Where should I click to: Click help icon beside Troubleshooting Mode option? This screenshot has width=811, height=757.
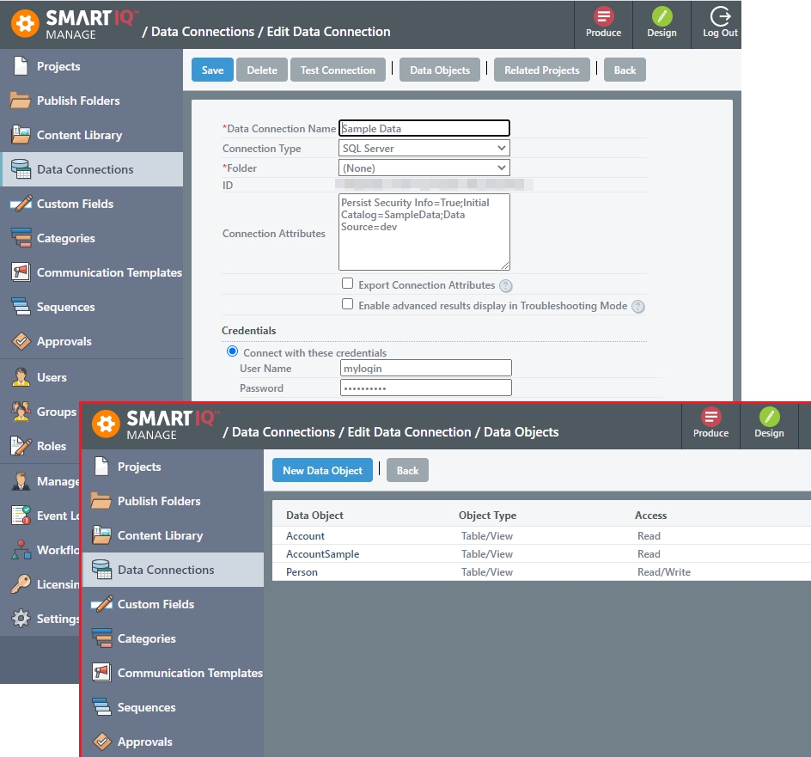638,306
